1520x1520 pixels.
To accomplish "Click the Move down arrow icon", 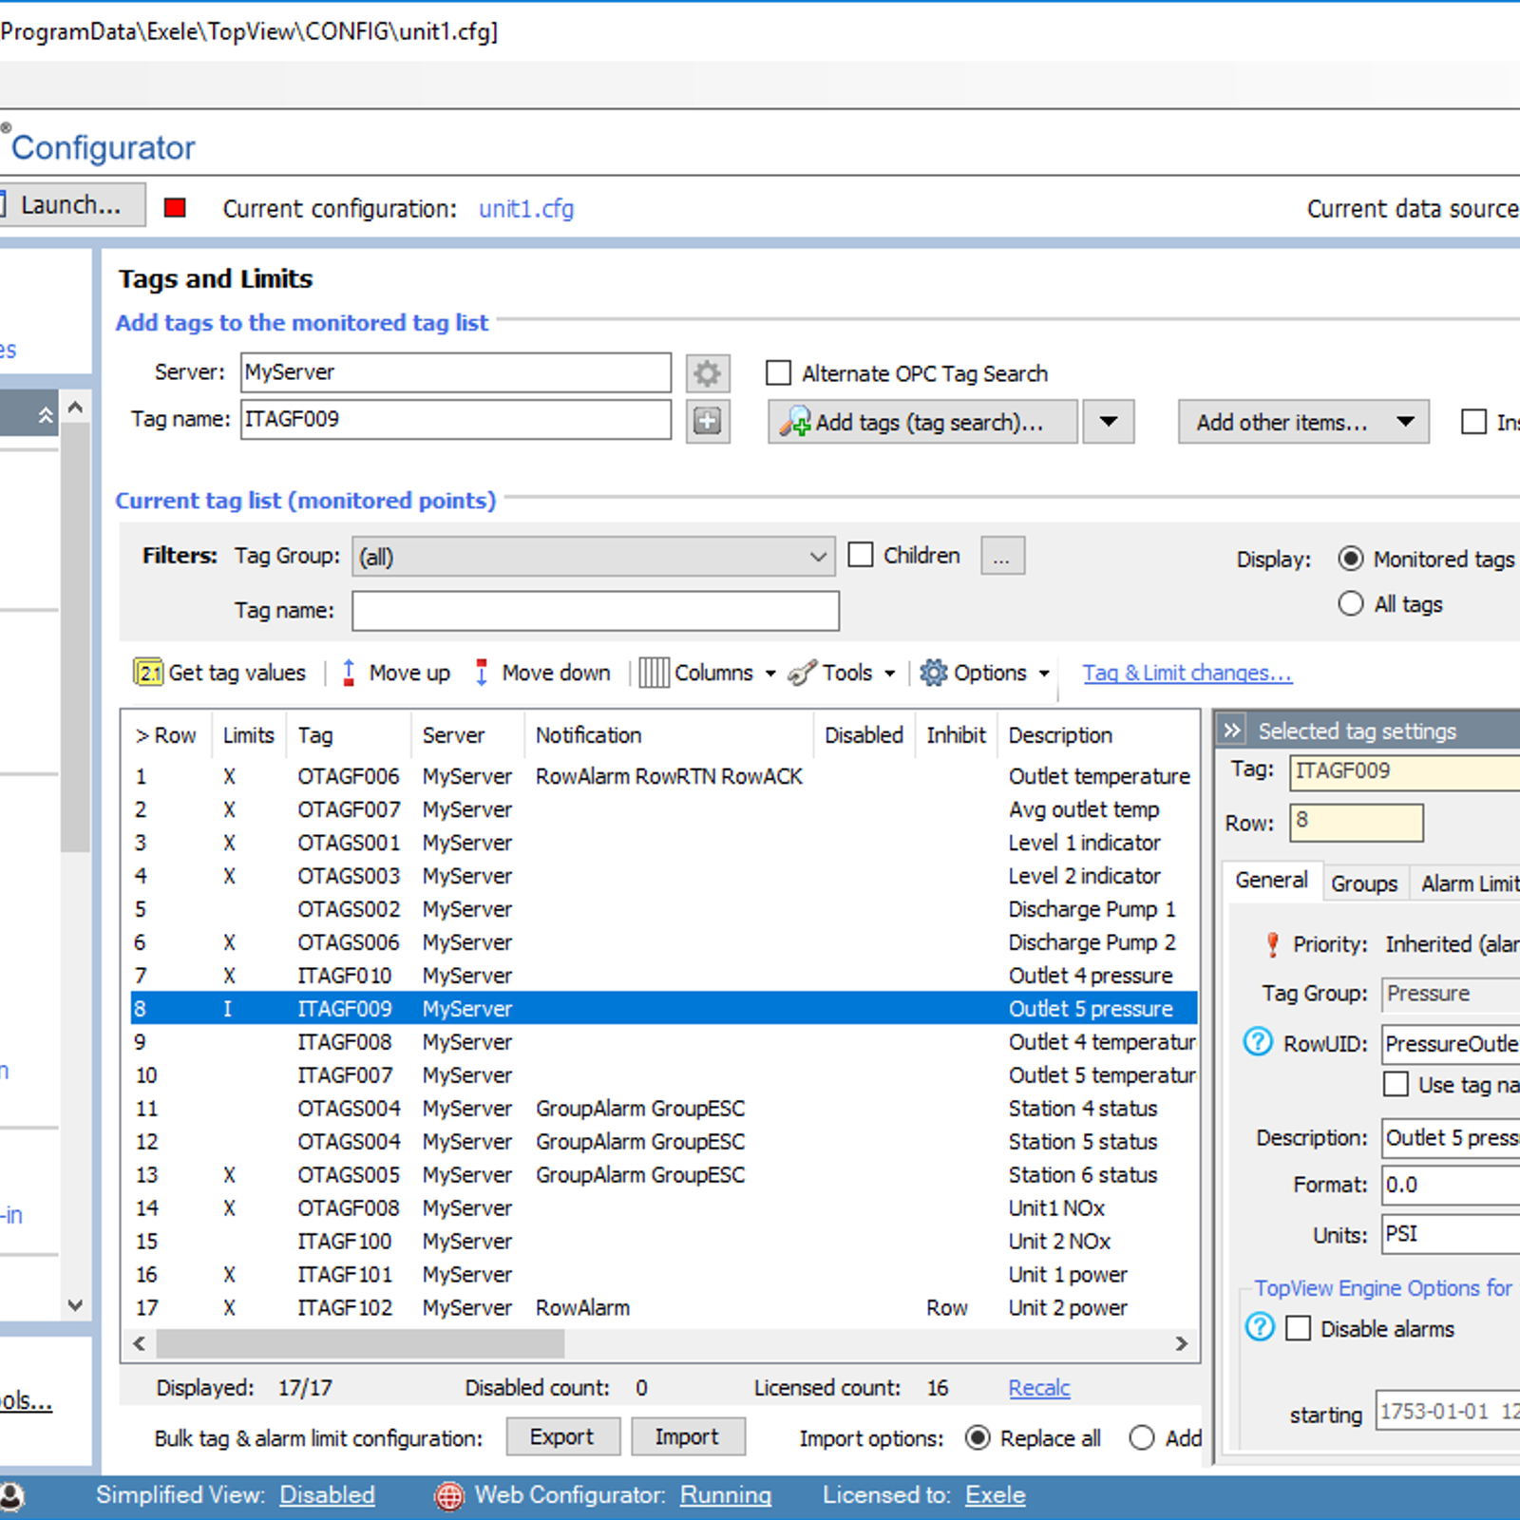I will pos(483,672).
